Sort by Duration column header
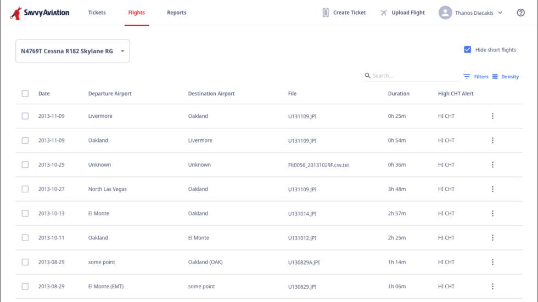538x302 pixels. [399, 94]
